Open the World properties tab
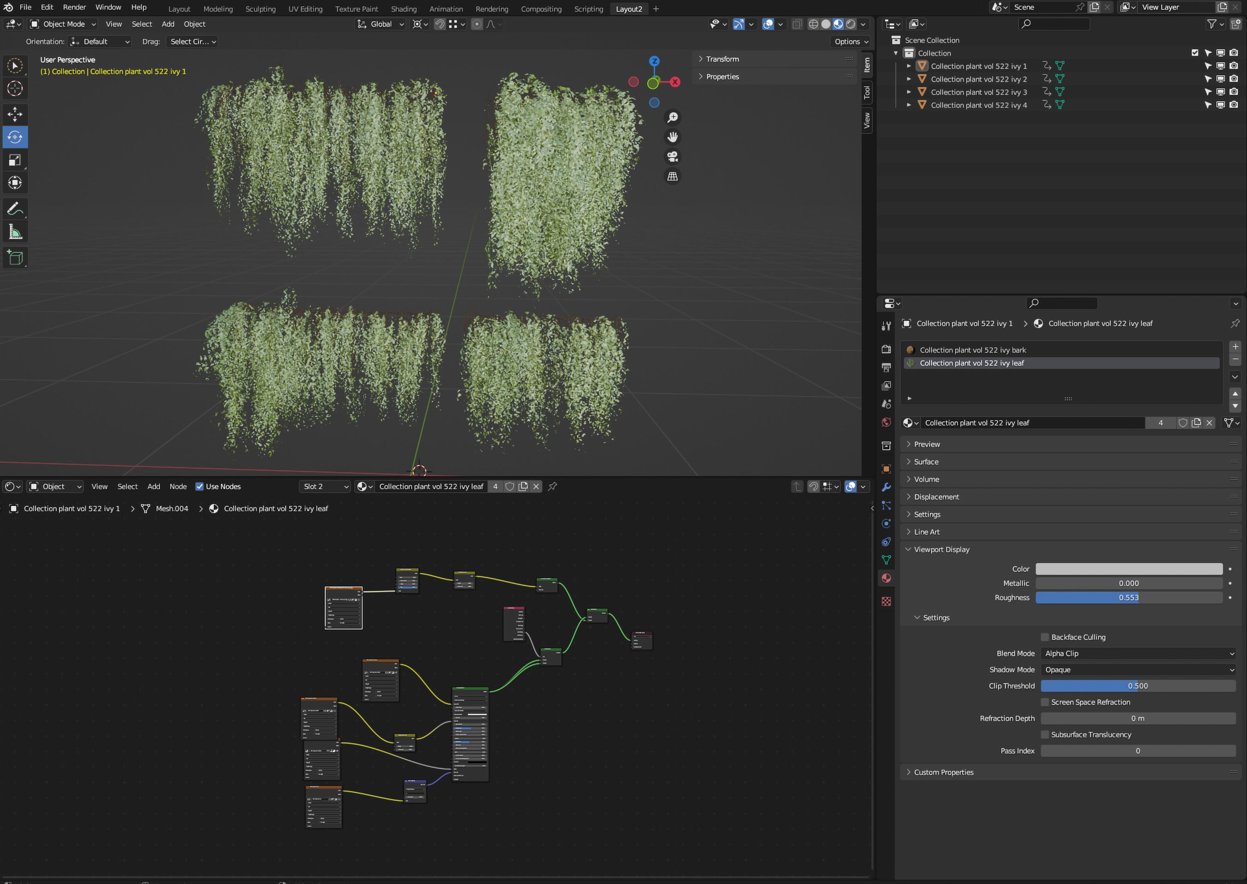This screenshot has width=1247, height=884. coord(886,422)
